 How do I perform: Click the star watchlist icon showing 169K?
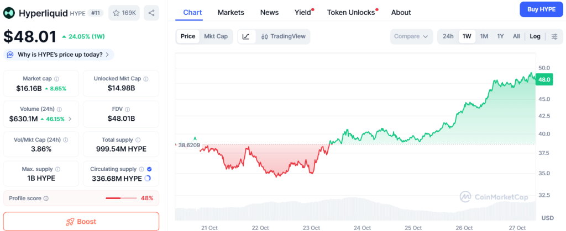[x=124, y=13]
